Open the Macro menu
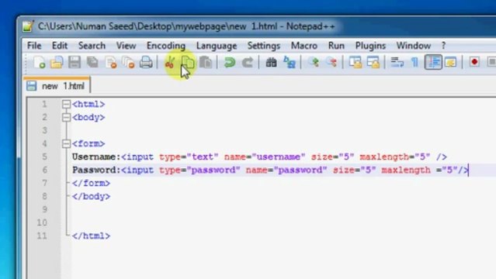The height and width of the screenshot is (279, 496). 304,46
